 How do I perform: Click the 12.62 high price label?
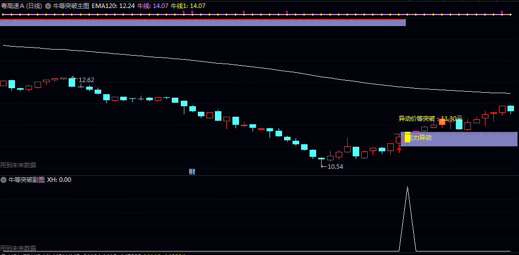coord(86,80)
